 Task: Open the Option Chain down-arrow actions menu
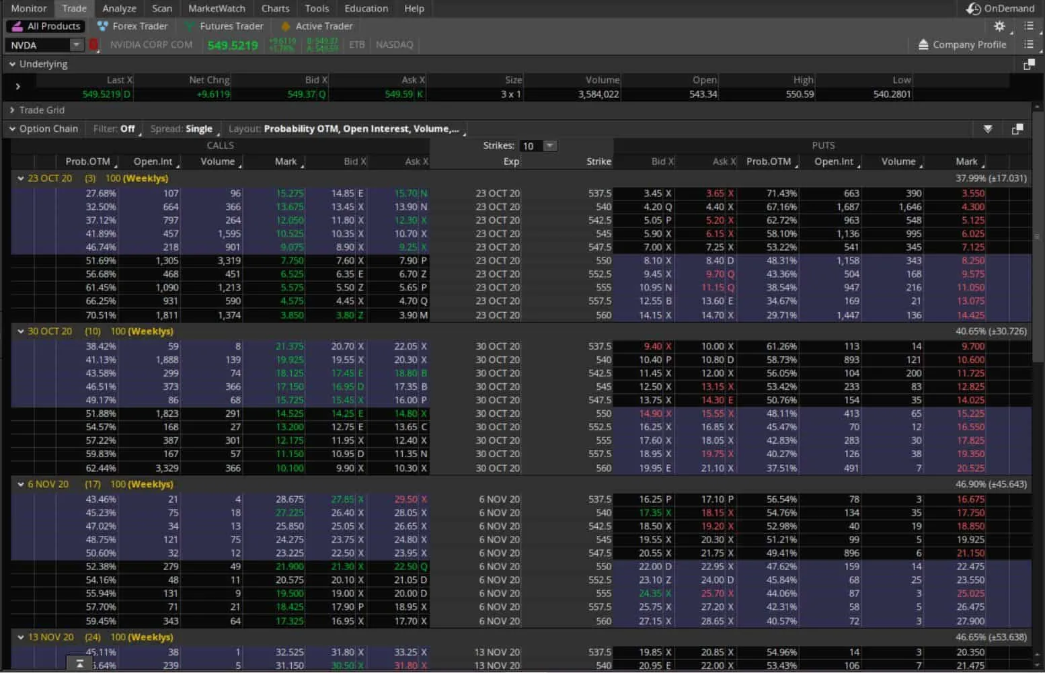click(988, 128)
